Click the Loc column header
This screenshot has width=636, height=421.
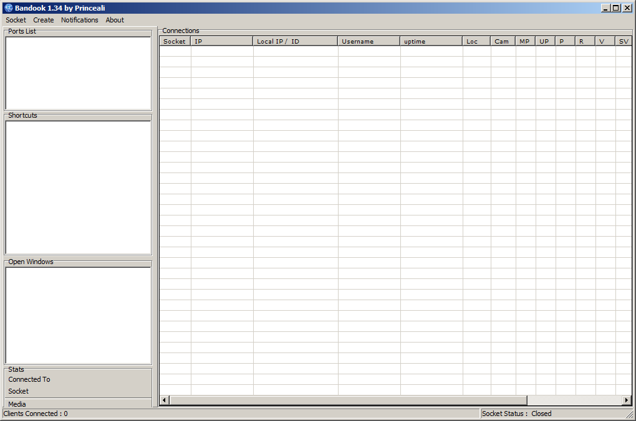point(476,41)
